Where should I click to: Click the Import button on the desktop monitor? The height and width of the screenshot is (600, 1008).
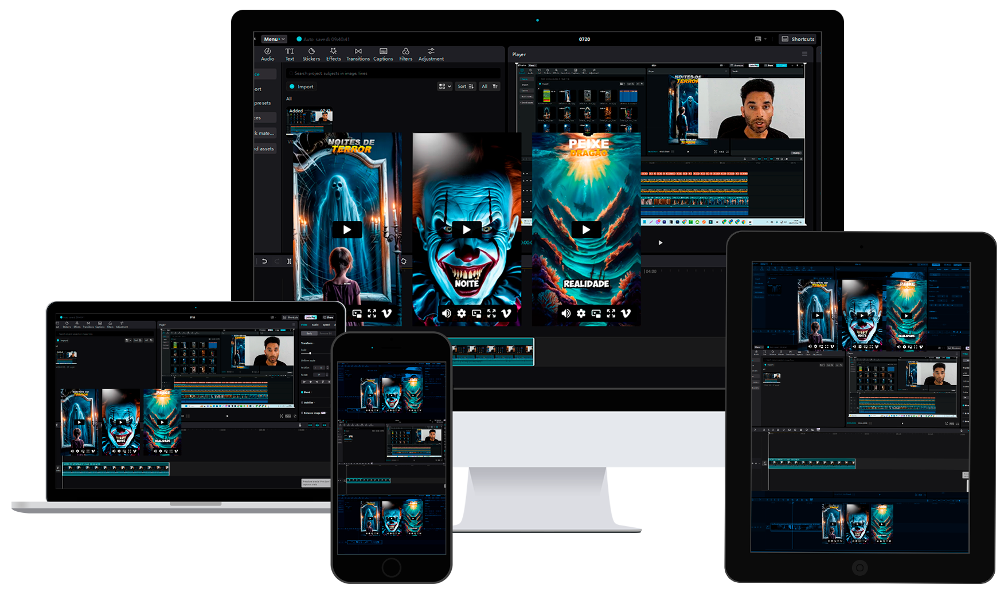pos(302,87)
